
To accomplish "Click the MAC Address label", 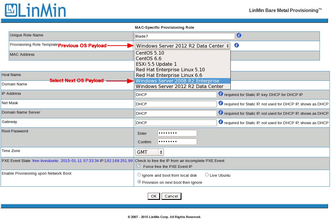I will pos(22,55).
